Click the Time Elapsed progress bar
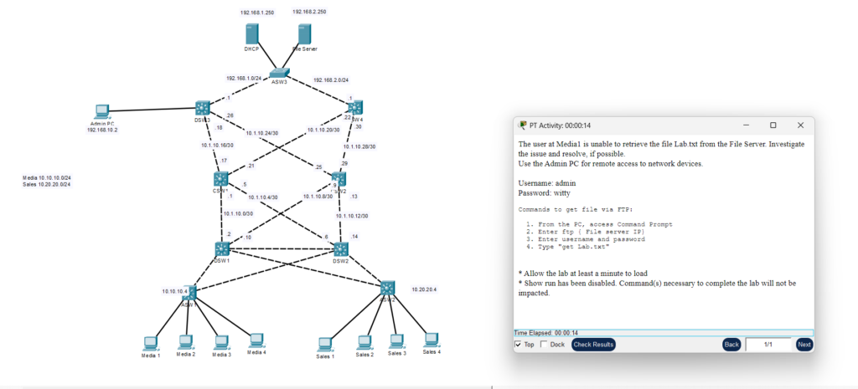 [x=663, y=333]
